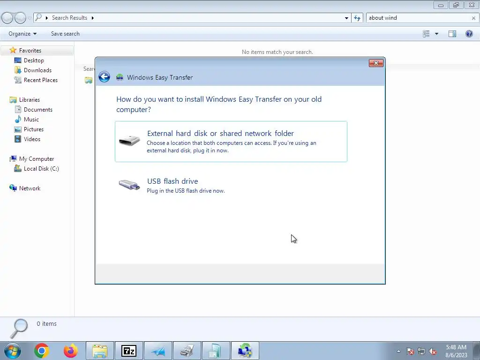Image resolution: width=480 pixels, height=360 pixels.
Task: Click the USB flash drive icon
Action: [129, 185]
